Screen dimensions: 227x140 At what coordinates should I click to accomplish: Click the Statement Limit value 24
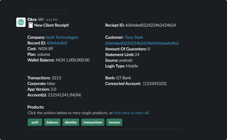click(137, 55)
